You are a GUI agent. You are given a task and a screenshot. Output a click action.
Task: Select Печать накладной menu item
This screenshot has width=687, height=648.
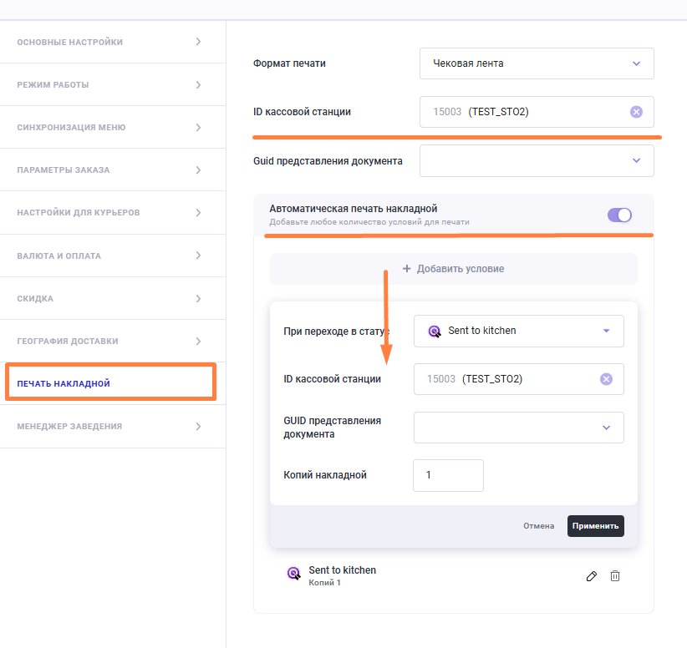click(110, 383)
